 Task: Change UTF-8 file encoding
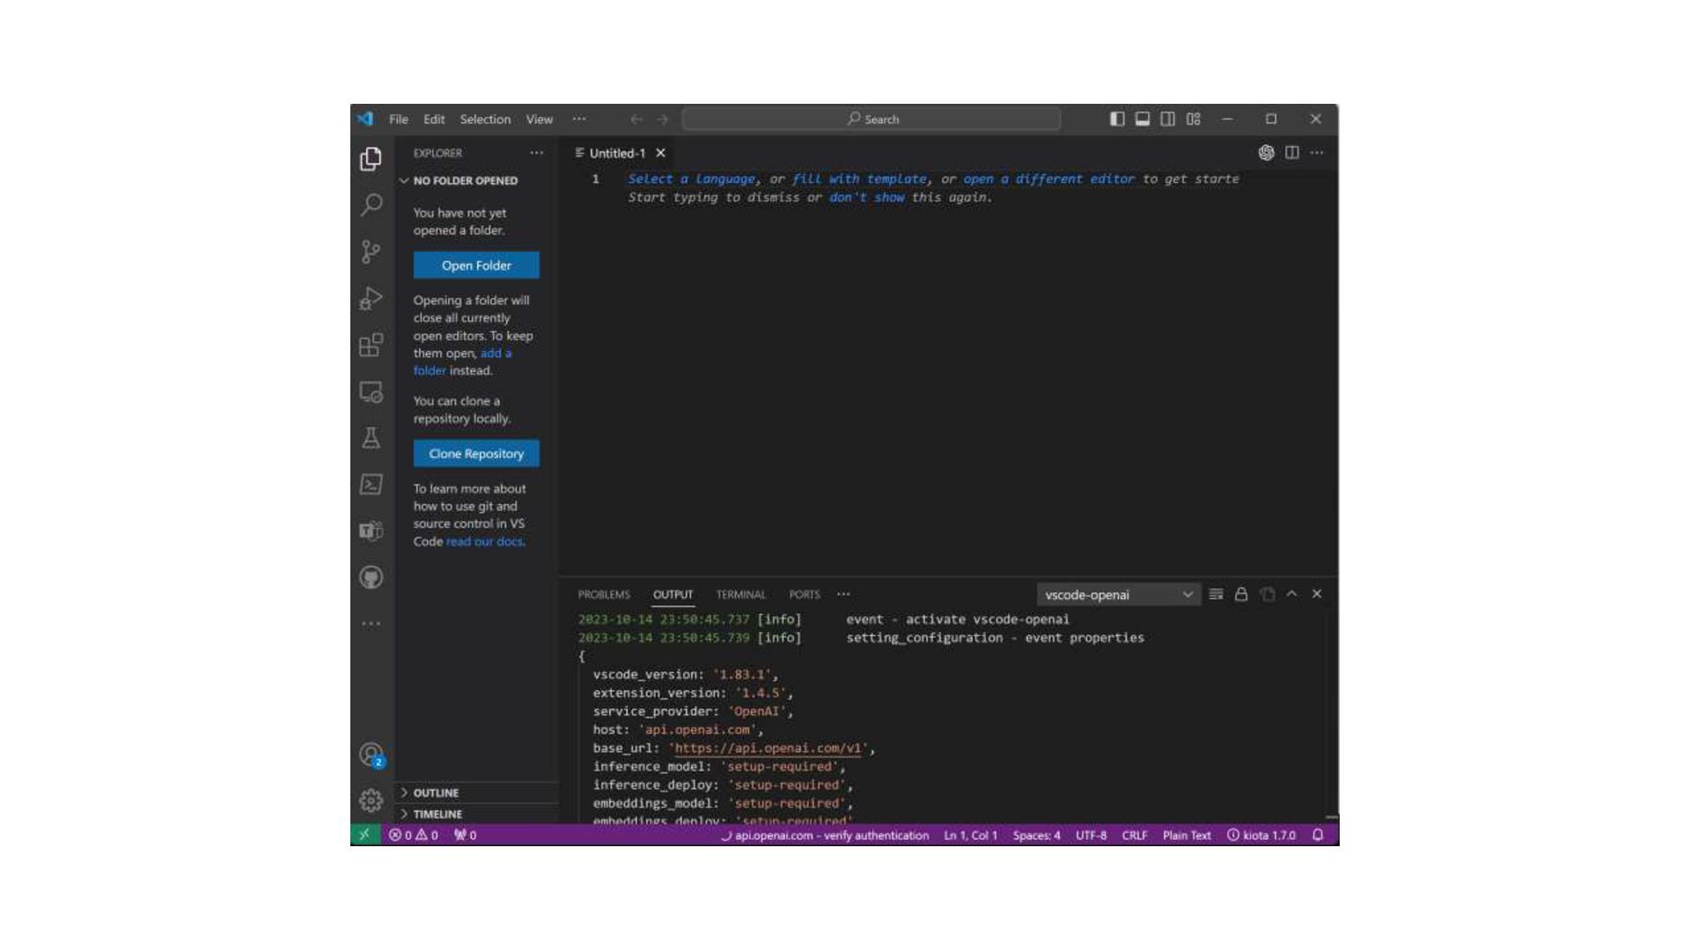(1091, 835)
